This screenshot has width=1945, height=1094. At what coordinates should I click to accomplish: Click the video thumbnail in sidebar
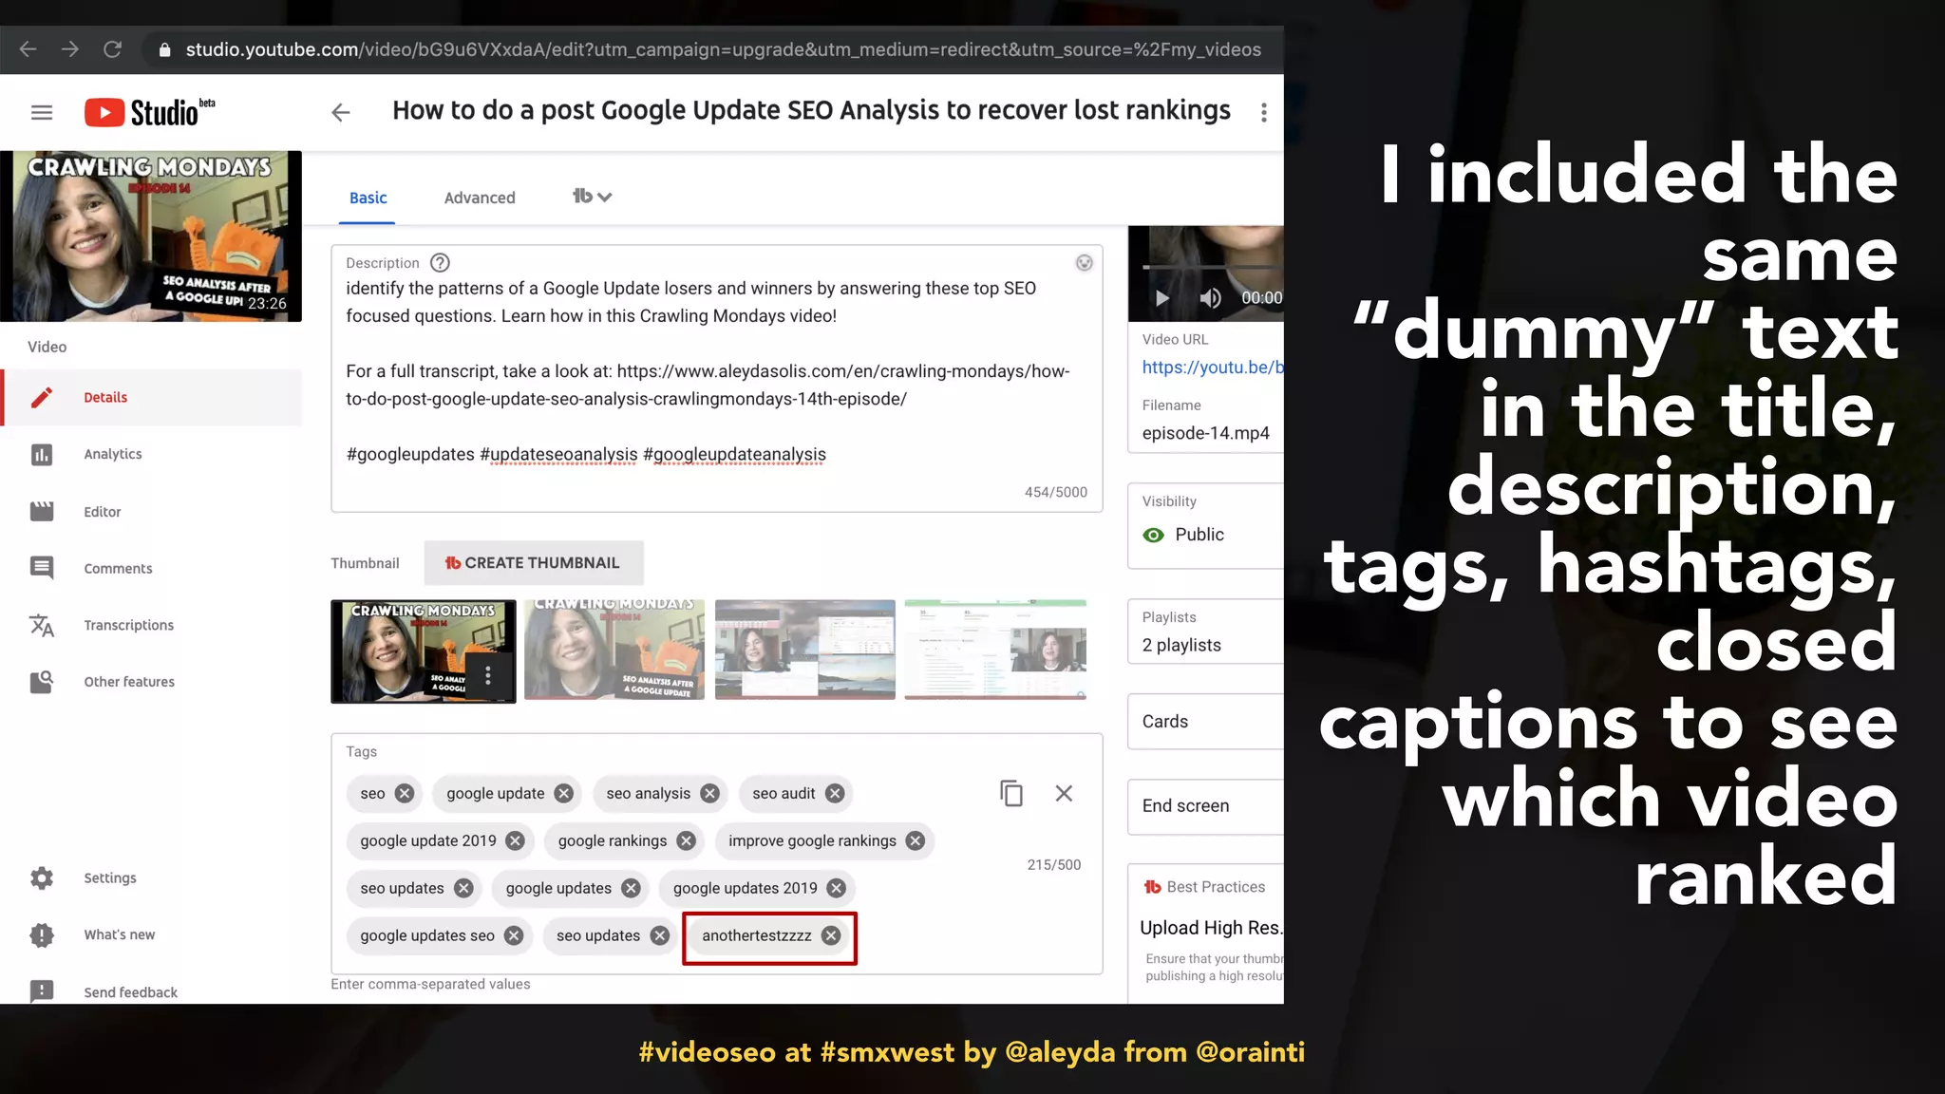point(151,236)
